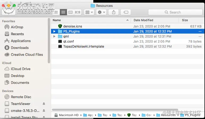Click the sidebar vertical scrollbar
This screenshot has height=119, width=205.
[49, 41]
